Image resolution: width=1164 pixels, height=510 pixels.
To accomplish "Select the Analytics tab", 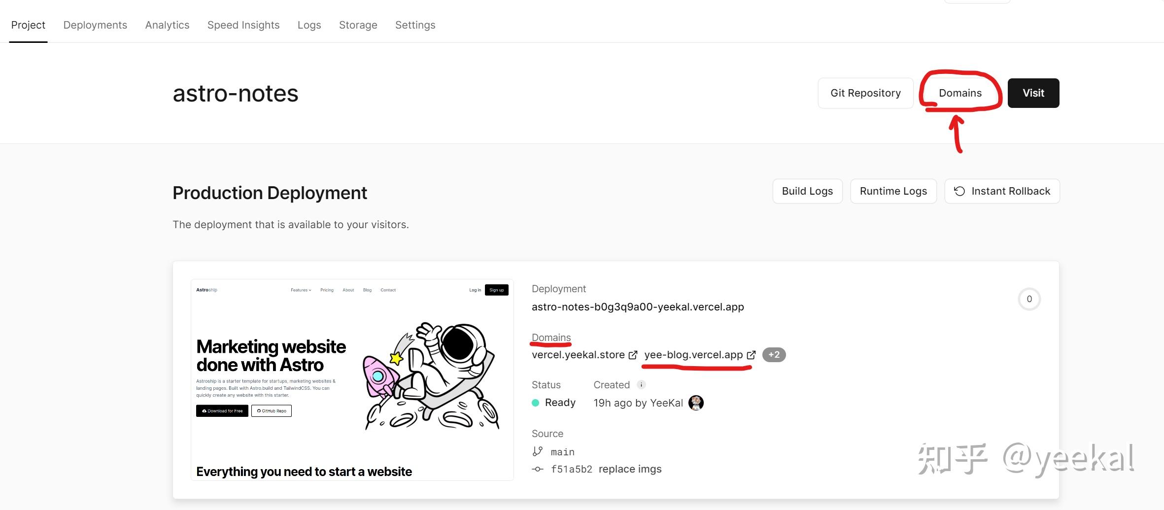I will pos(167,25).
